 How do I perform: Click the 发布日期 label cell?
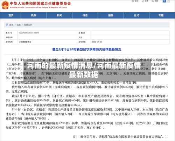[x=84, y=42]
